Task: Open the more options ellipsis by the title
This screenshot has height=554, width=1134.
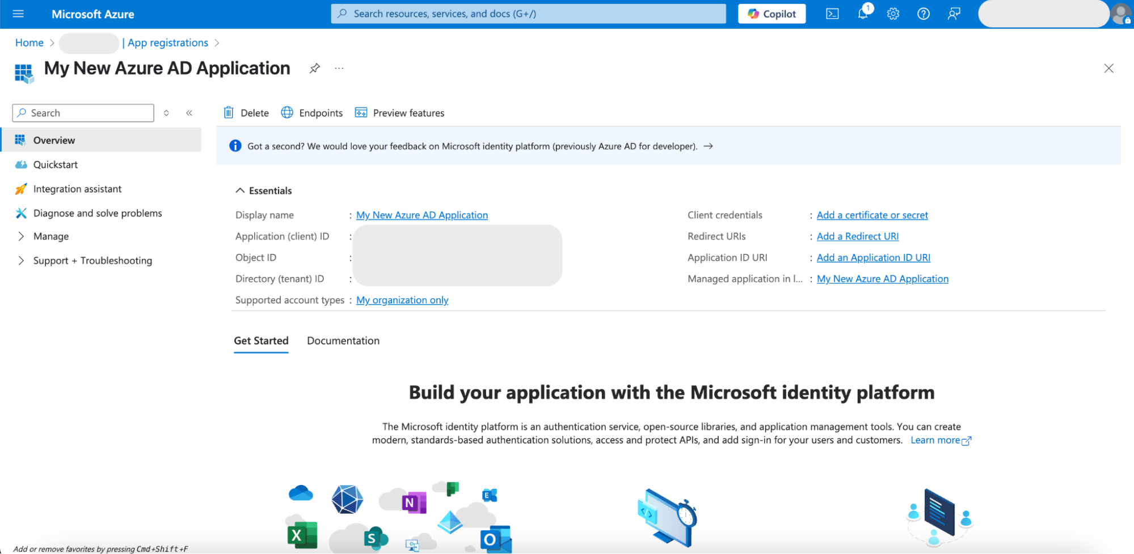Action: tap(339, 69)
